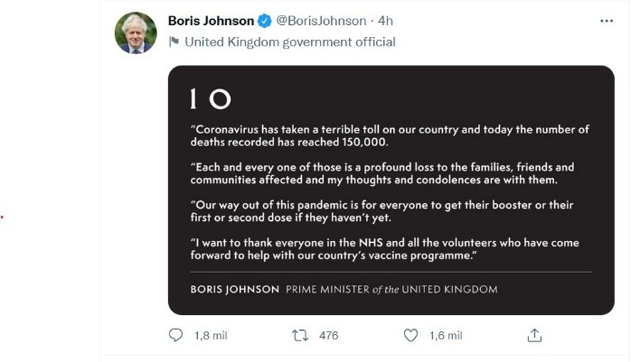Click the government flag icon
Screen dimensions: 631x362
174,42
